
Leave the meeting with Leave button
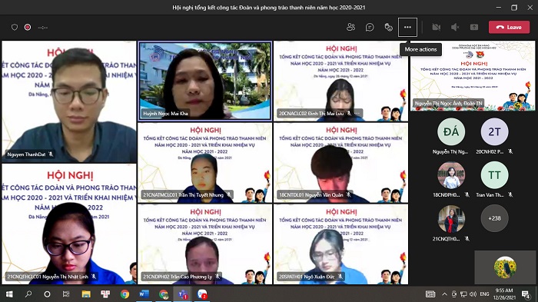tap(509, 27)
